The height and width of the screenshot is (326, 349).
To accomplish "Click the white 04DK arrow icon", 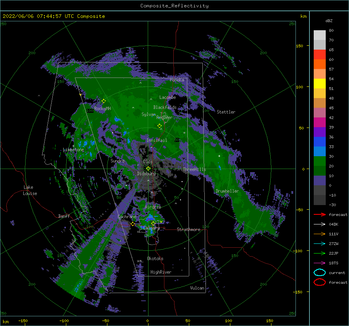I will pyautogui.click(x=320, y=224).
